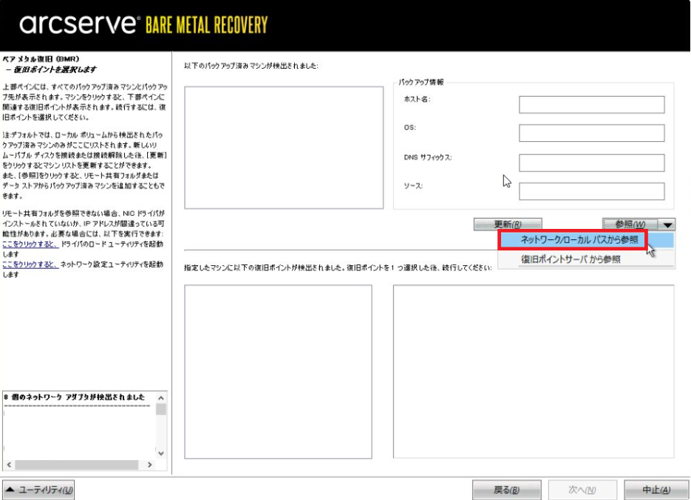Screen dimensions: 691x500
Task: Open the driver load utility link
Action: [x=30, y=244]
